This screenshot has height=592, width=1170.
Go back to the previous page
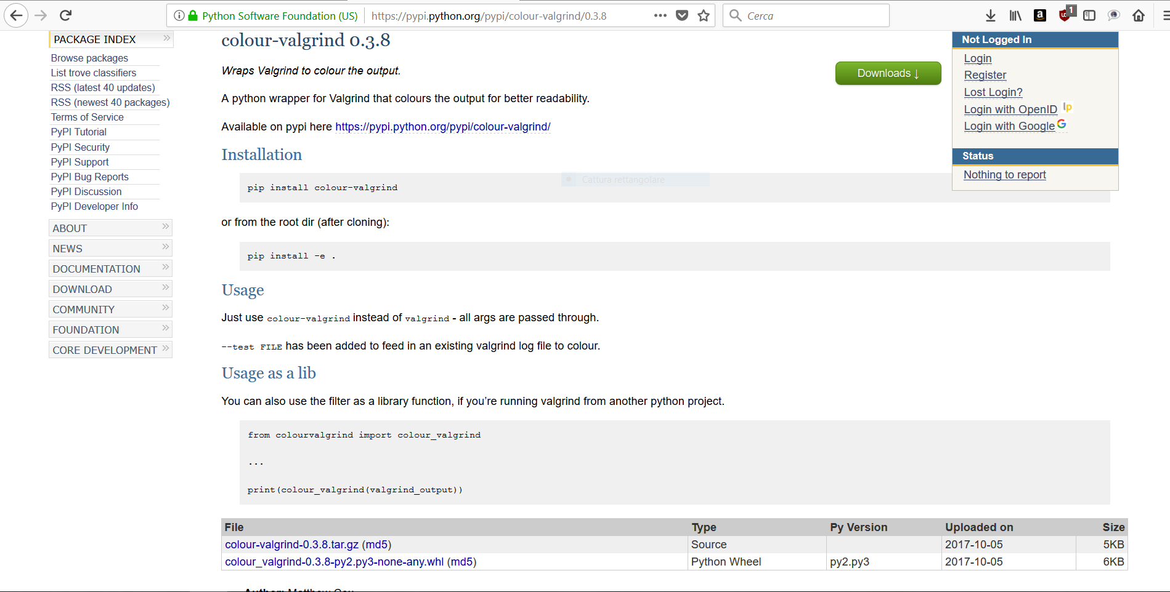point(16,15)
